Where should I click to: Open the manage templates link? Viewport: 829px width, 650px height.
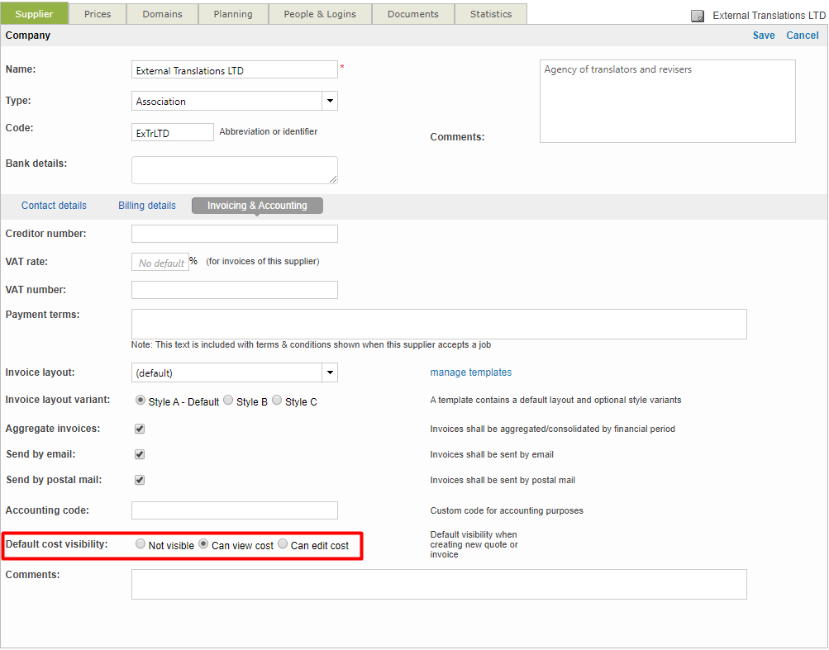pyautogui.click(x=470, y=372)
